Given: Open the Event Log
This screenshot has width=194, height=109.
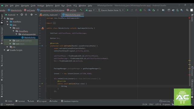Looking at the screenshot, I should click(x=165, y=101).
